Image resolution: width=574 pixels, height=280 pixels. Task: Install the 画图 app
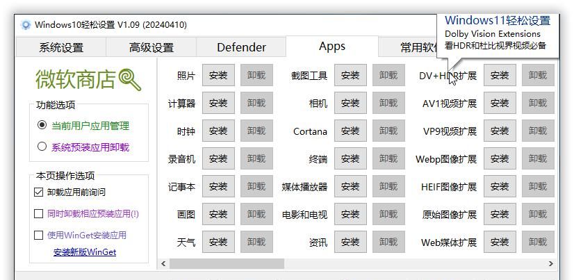pos(218,215)
